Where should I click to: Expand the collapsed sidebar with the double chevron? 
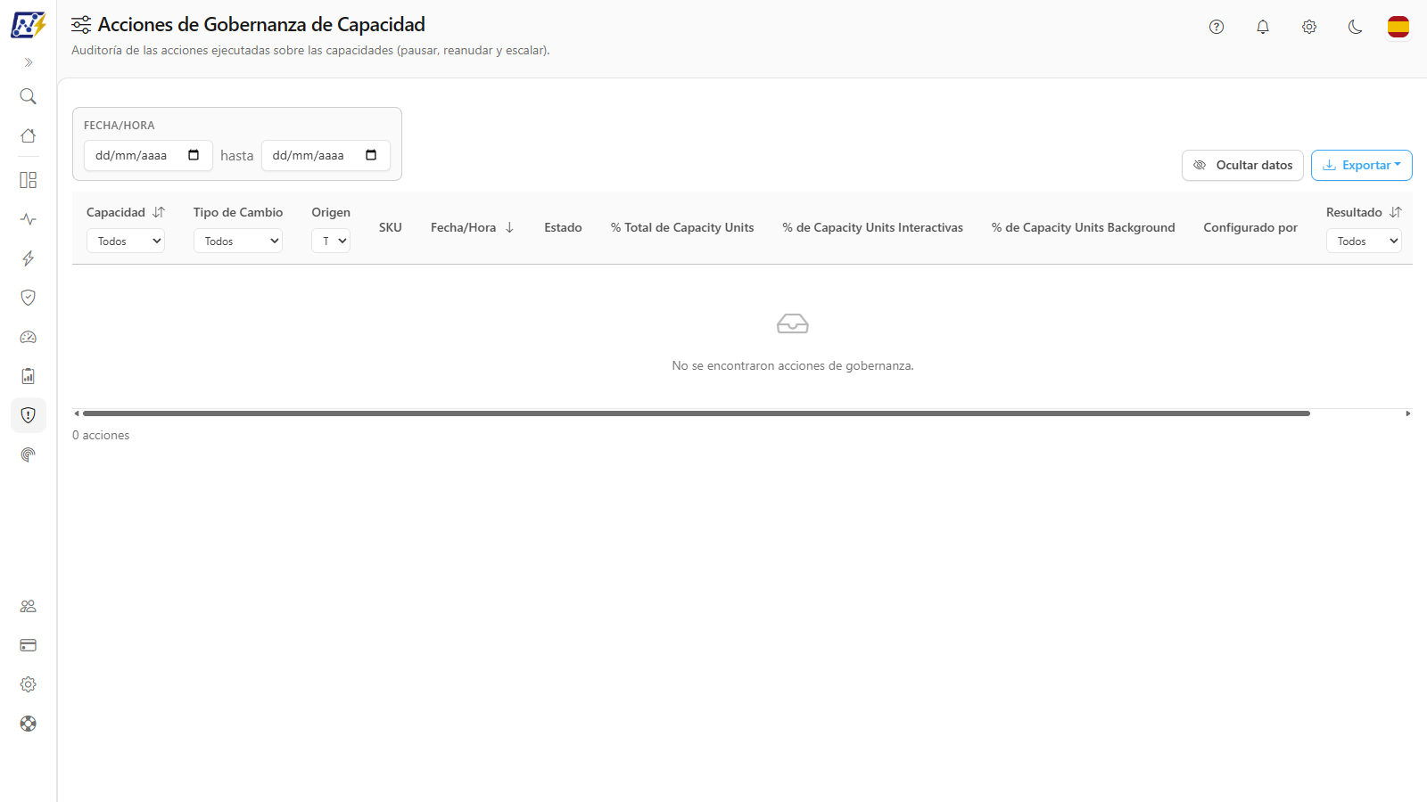click(29, 62)
